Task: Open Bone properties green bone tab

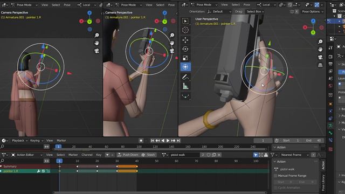Action: click(x=330, y=133)
